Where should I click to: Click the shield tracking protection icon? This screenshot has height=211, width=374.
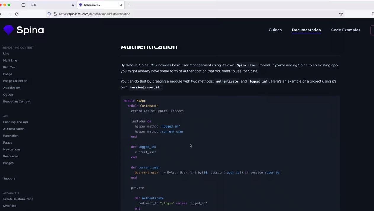point(49,14)
